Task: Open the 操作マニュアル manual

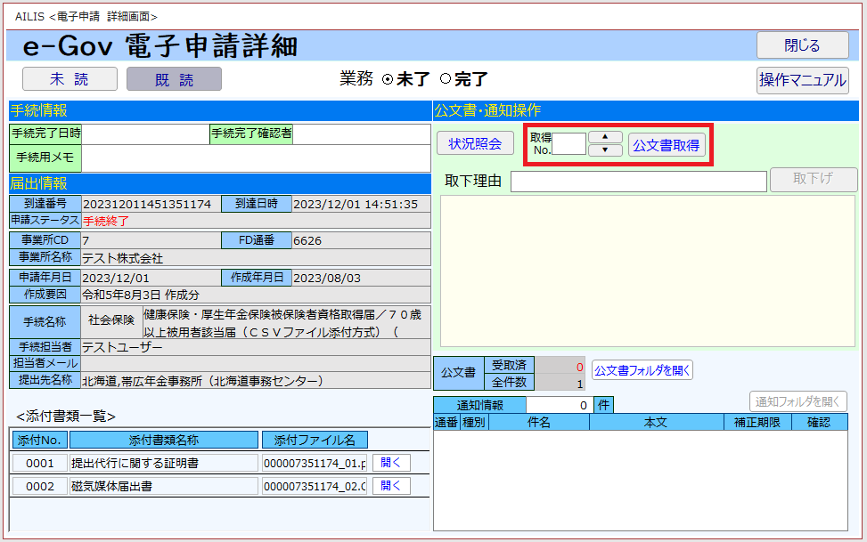Action: click(802, 80)
